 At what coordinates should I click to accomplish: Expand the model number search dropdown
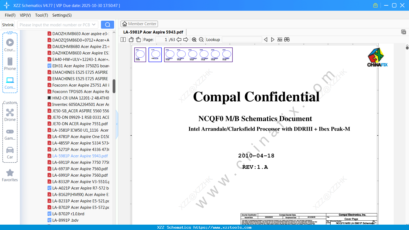click(x=94, y=25)
